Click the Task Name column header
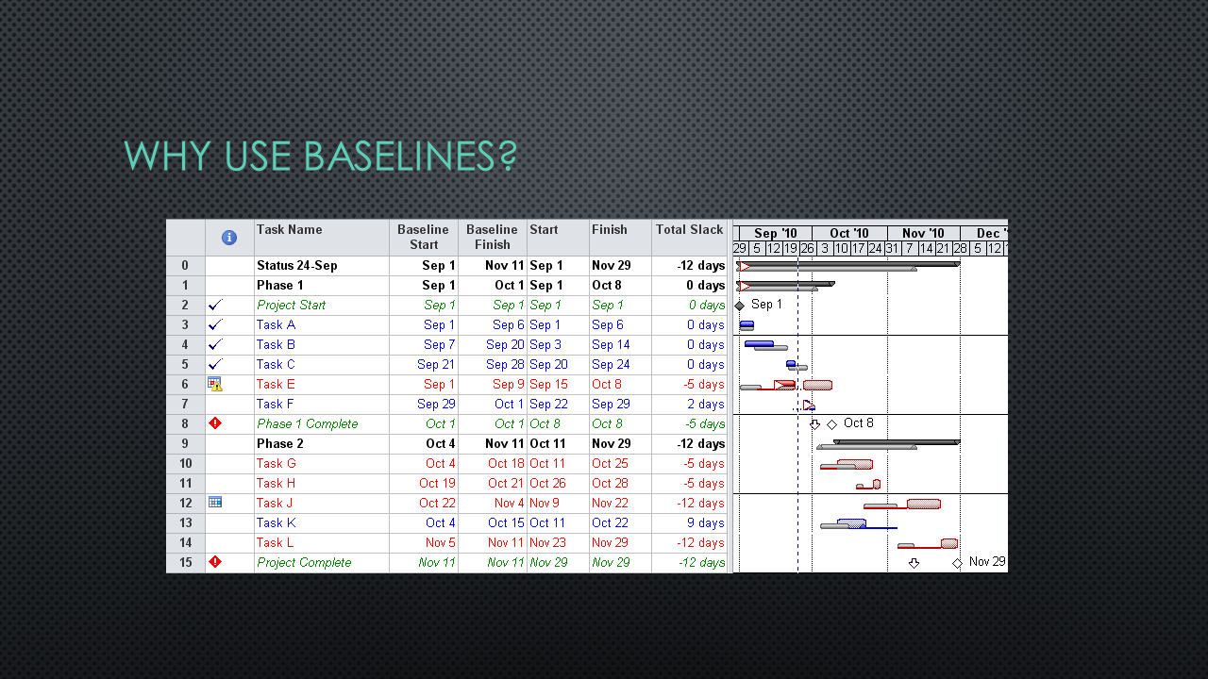The height and width of the screenshot is (679, 1208). click(x=321, y=238)
